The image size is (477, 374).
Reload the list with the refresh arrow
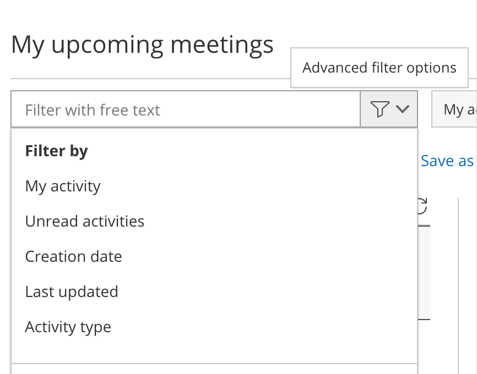[x=421, y=206]
